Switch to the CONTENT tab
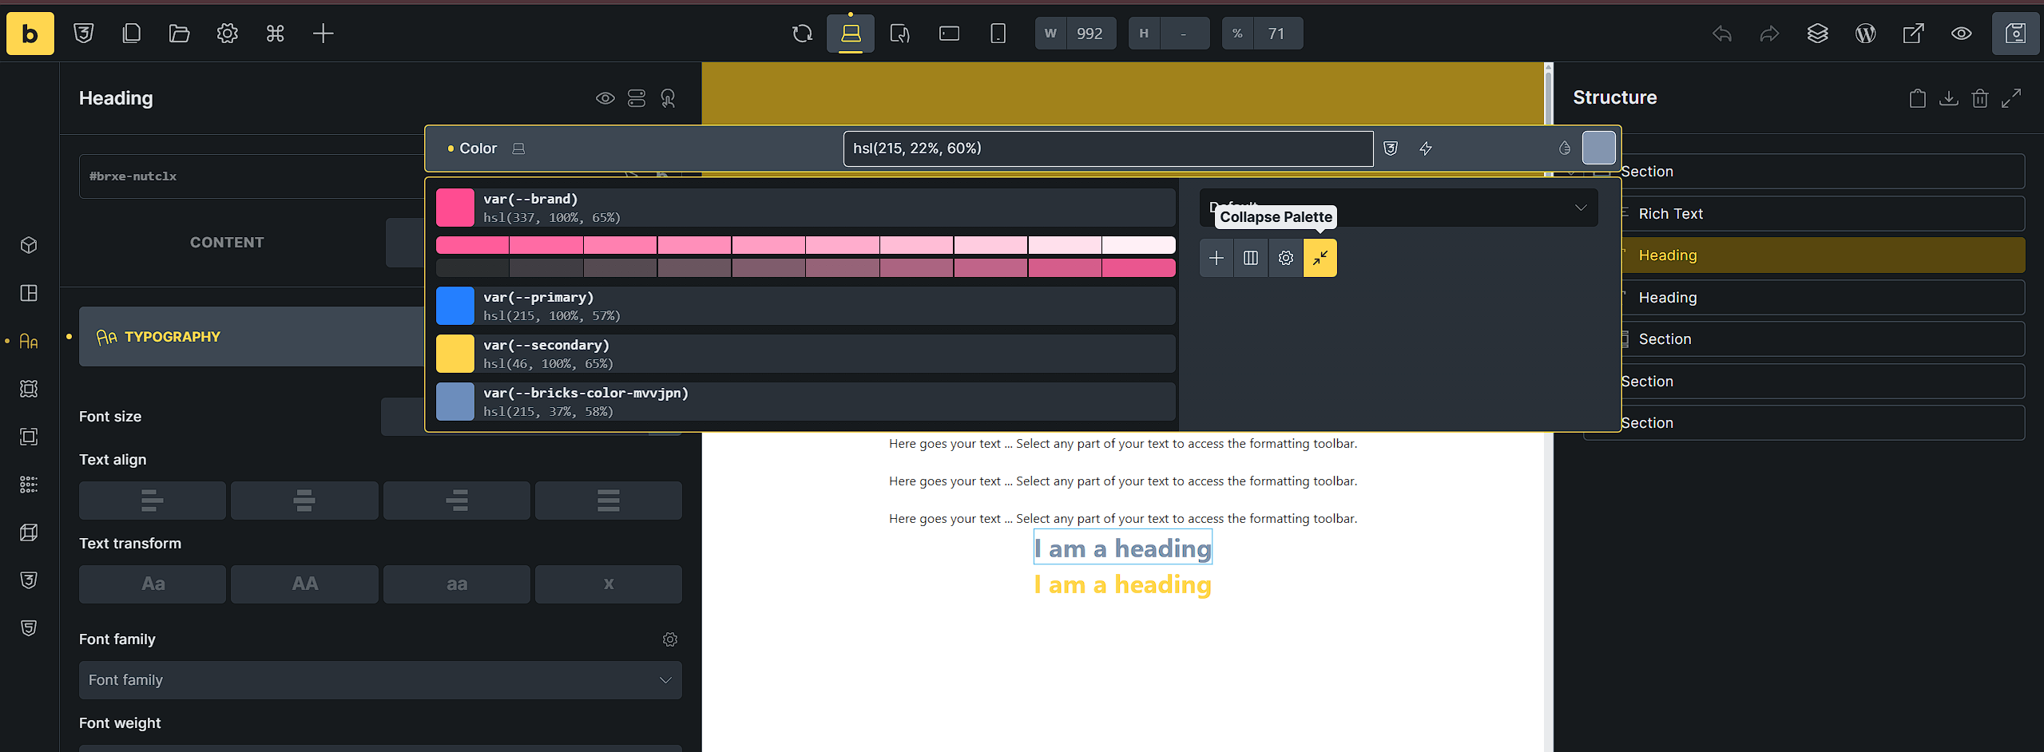The height and width of the screenshot is (752, 2044). click(x=227, y=243)
